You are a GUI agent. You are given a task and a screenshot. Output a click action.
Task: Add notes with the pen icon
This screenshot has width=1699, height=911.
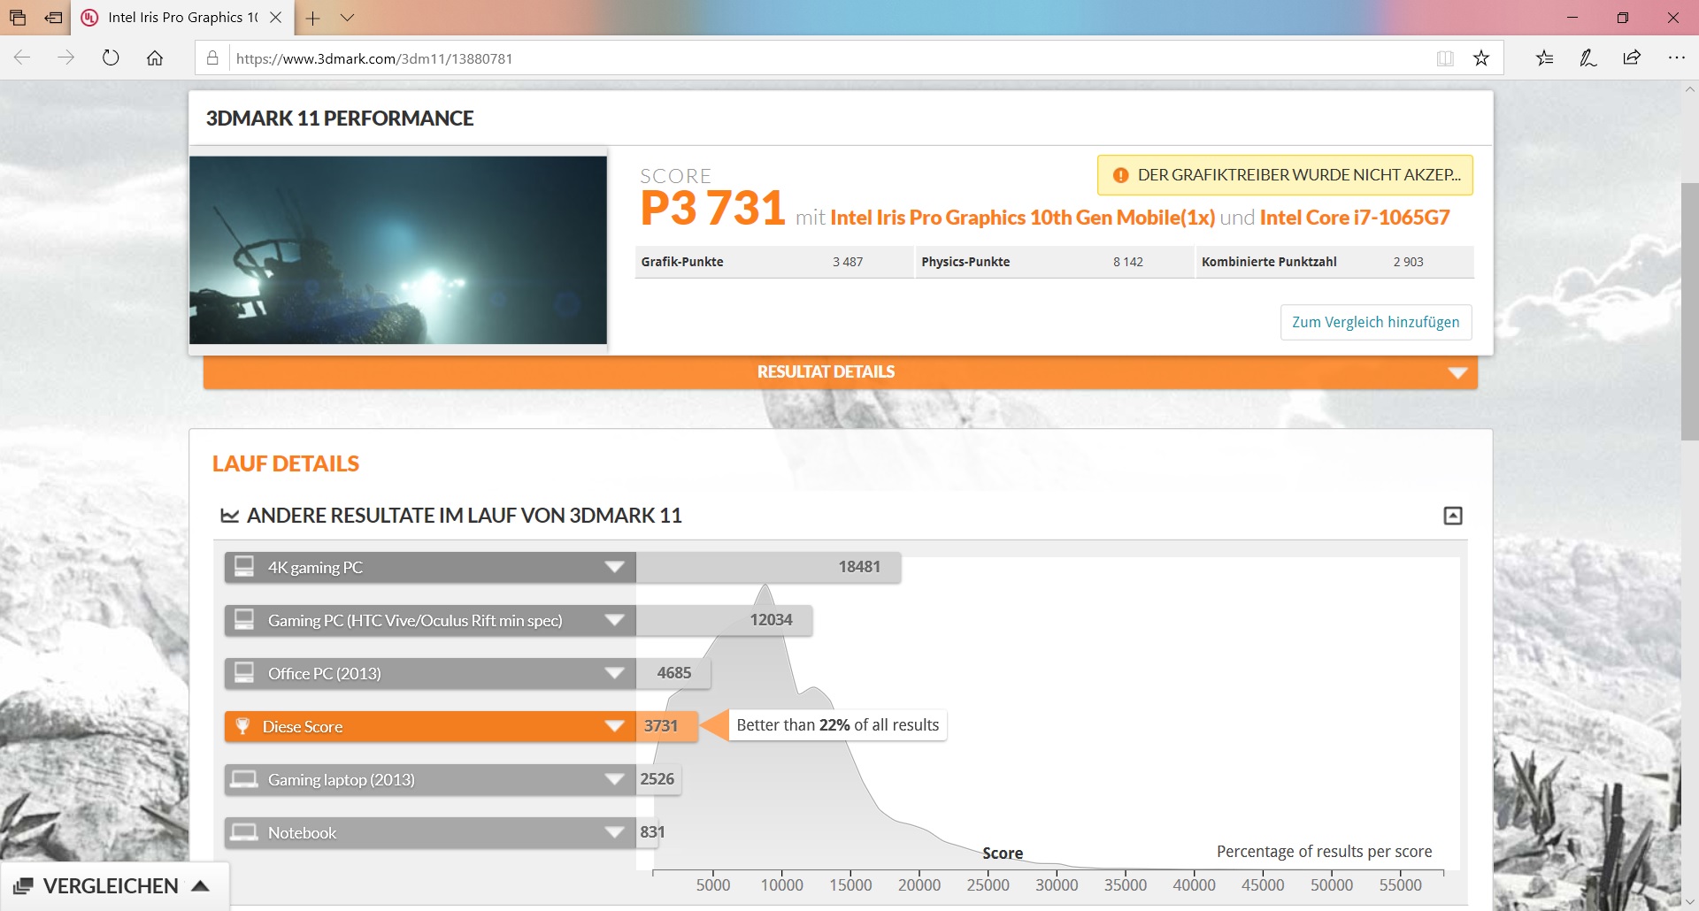click(x=1588, y=58)
